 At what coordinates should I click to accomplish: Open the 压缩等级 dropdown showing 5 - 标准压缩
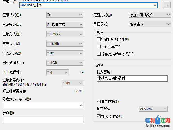click(65, 25)
